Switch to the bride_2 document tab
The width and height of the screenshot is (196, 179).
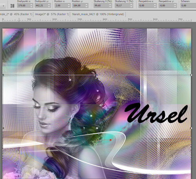(16, 14)
